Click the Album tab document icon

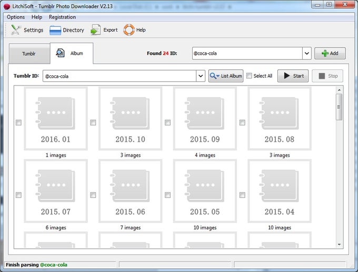[60, 53]
